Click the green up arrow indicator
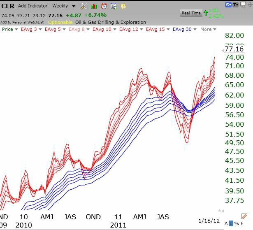The image size is (253, 230). tap(206, 13)
